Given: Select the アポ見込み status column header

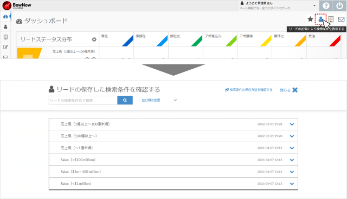Looking at the screenshot, I should click(x=220, y=39).
